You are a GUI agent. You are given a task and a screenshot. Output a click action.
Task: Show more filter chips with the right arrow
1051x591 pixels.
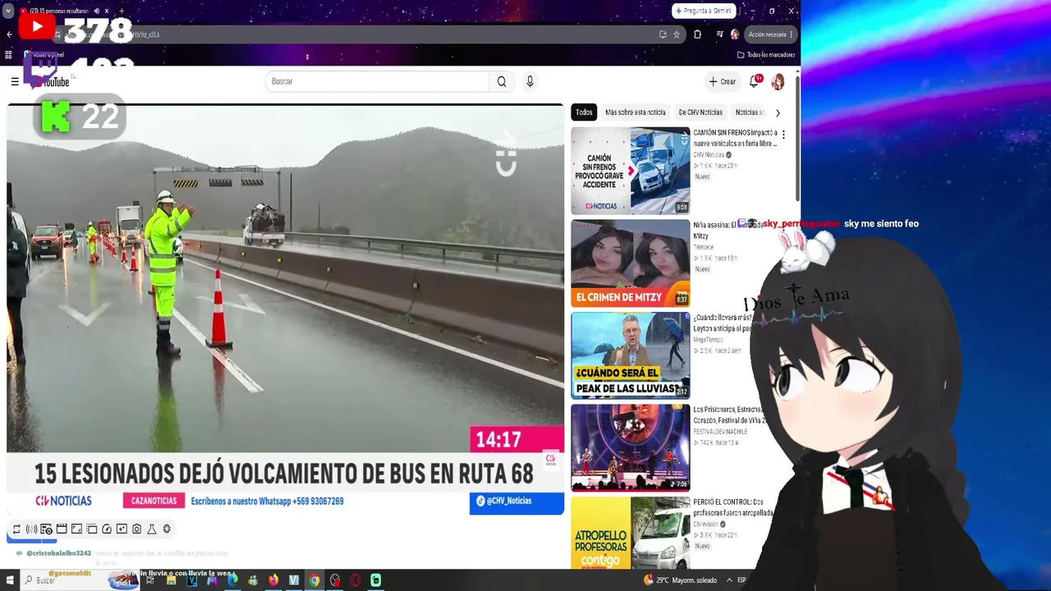pyautogui.click(x=778, y=112)
